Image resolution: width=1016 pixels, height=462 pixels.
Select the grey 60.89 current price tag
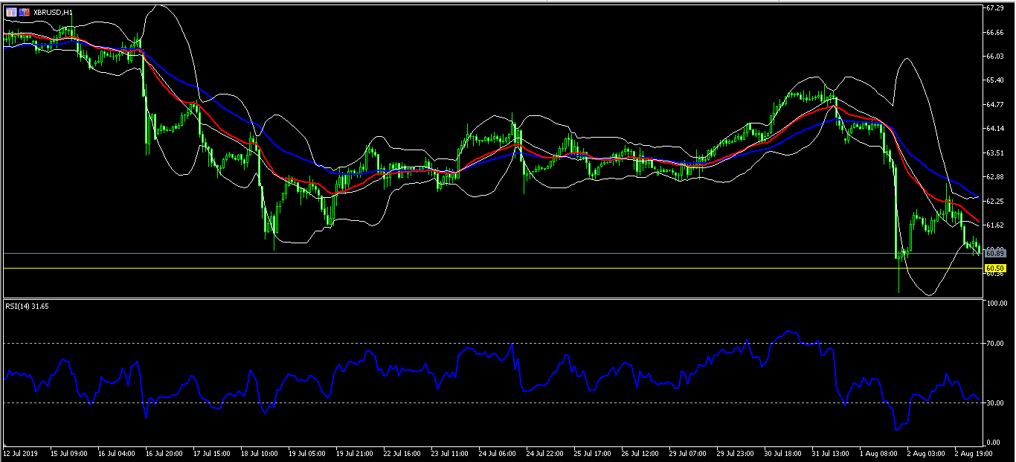[x=994, y=254]
